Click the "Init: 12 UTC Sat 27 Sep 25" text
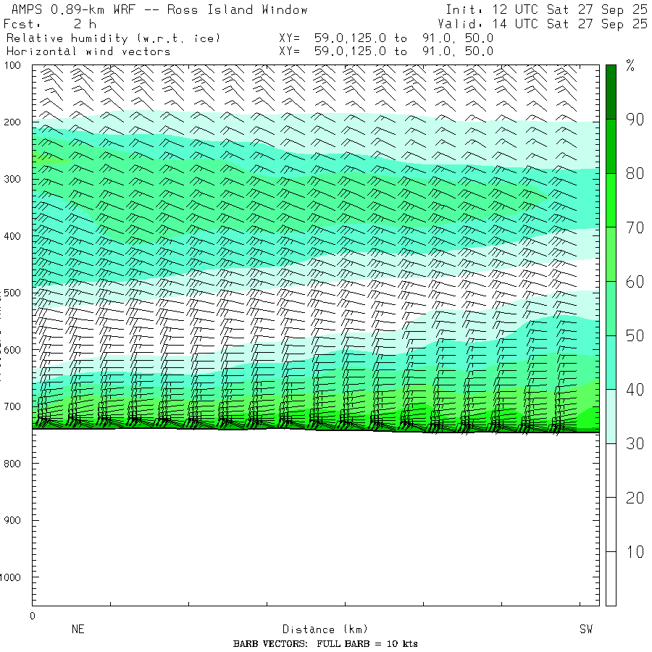Image resolution: width=652 pixels, height=652 pixels. point(546,9)
